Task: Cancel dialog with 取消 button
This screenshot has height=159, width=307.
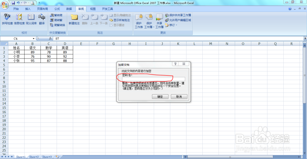Action: coord(179,97)
